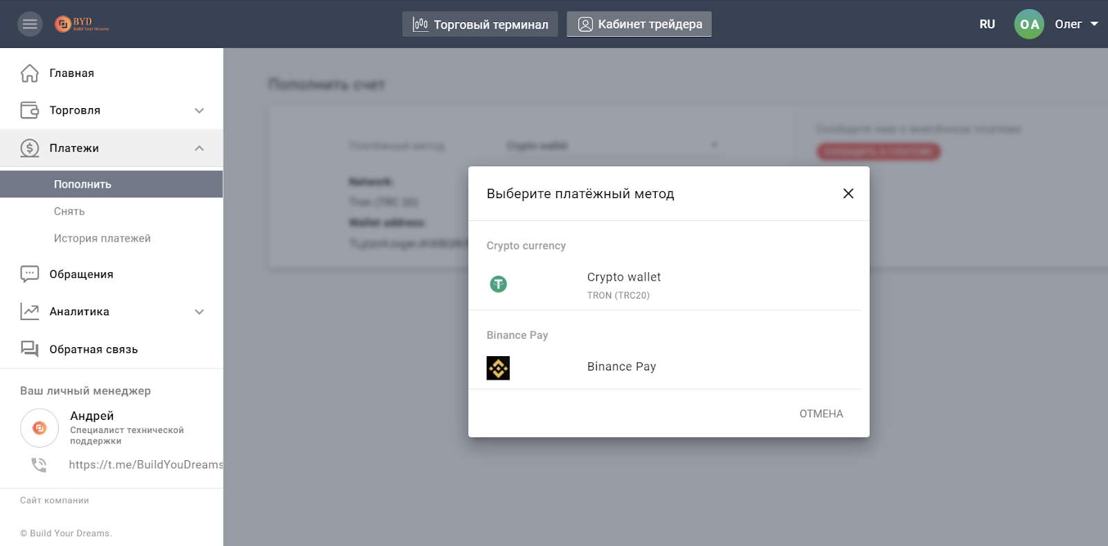Expand the Аналитика sidebar section
The width and height of the screenshot is (1108, 546).
tap(199, 312)
